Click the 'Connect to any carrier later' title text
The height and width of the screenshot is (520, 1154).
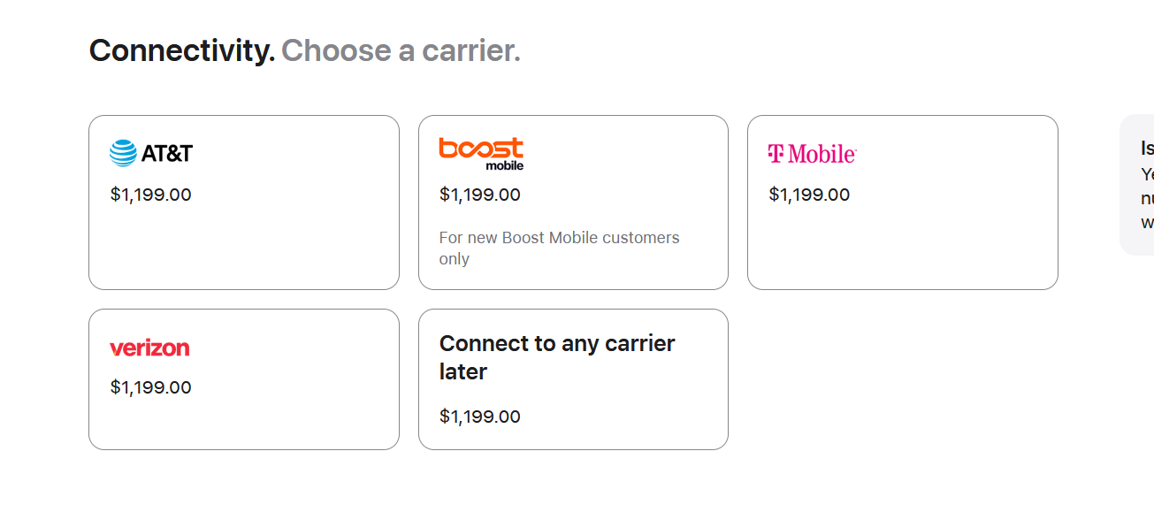[x=557, y=357]
